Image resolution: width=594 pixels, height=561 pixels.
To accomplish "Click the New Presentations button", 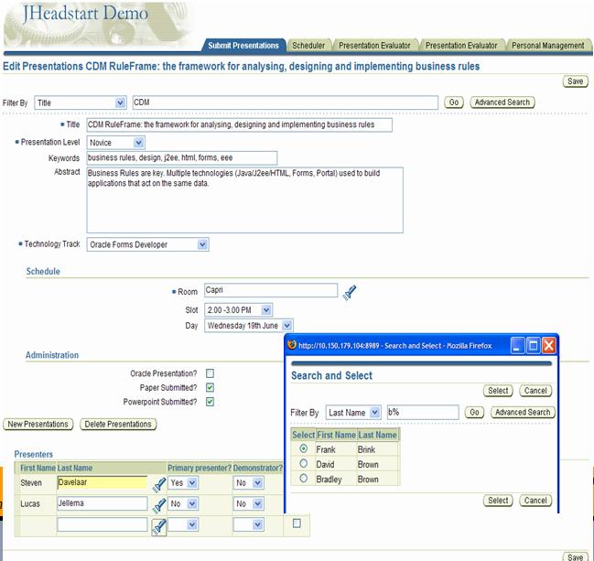I will tap(38, 425).
